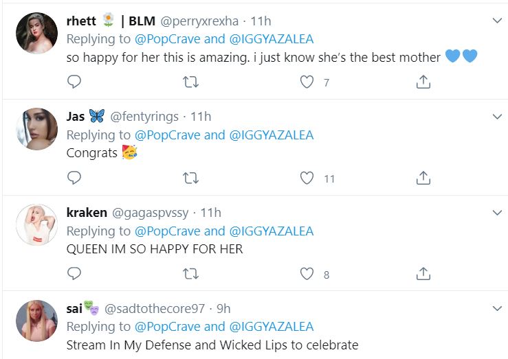Open the caret menu on kraken's tweet
508x359 pixels.
pos(498,213)
